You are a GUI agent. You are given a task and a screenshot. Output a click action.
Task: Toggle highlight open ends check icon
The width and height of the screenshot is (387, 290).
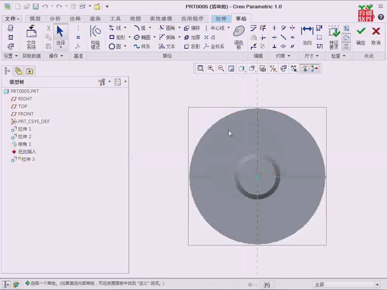[x=346, y=37]
